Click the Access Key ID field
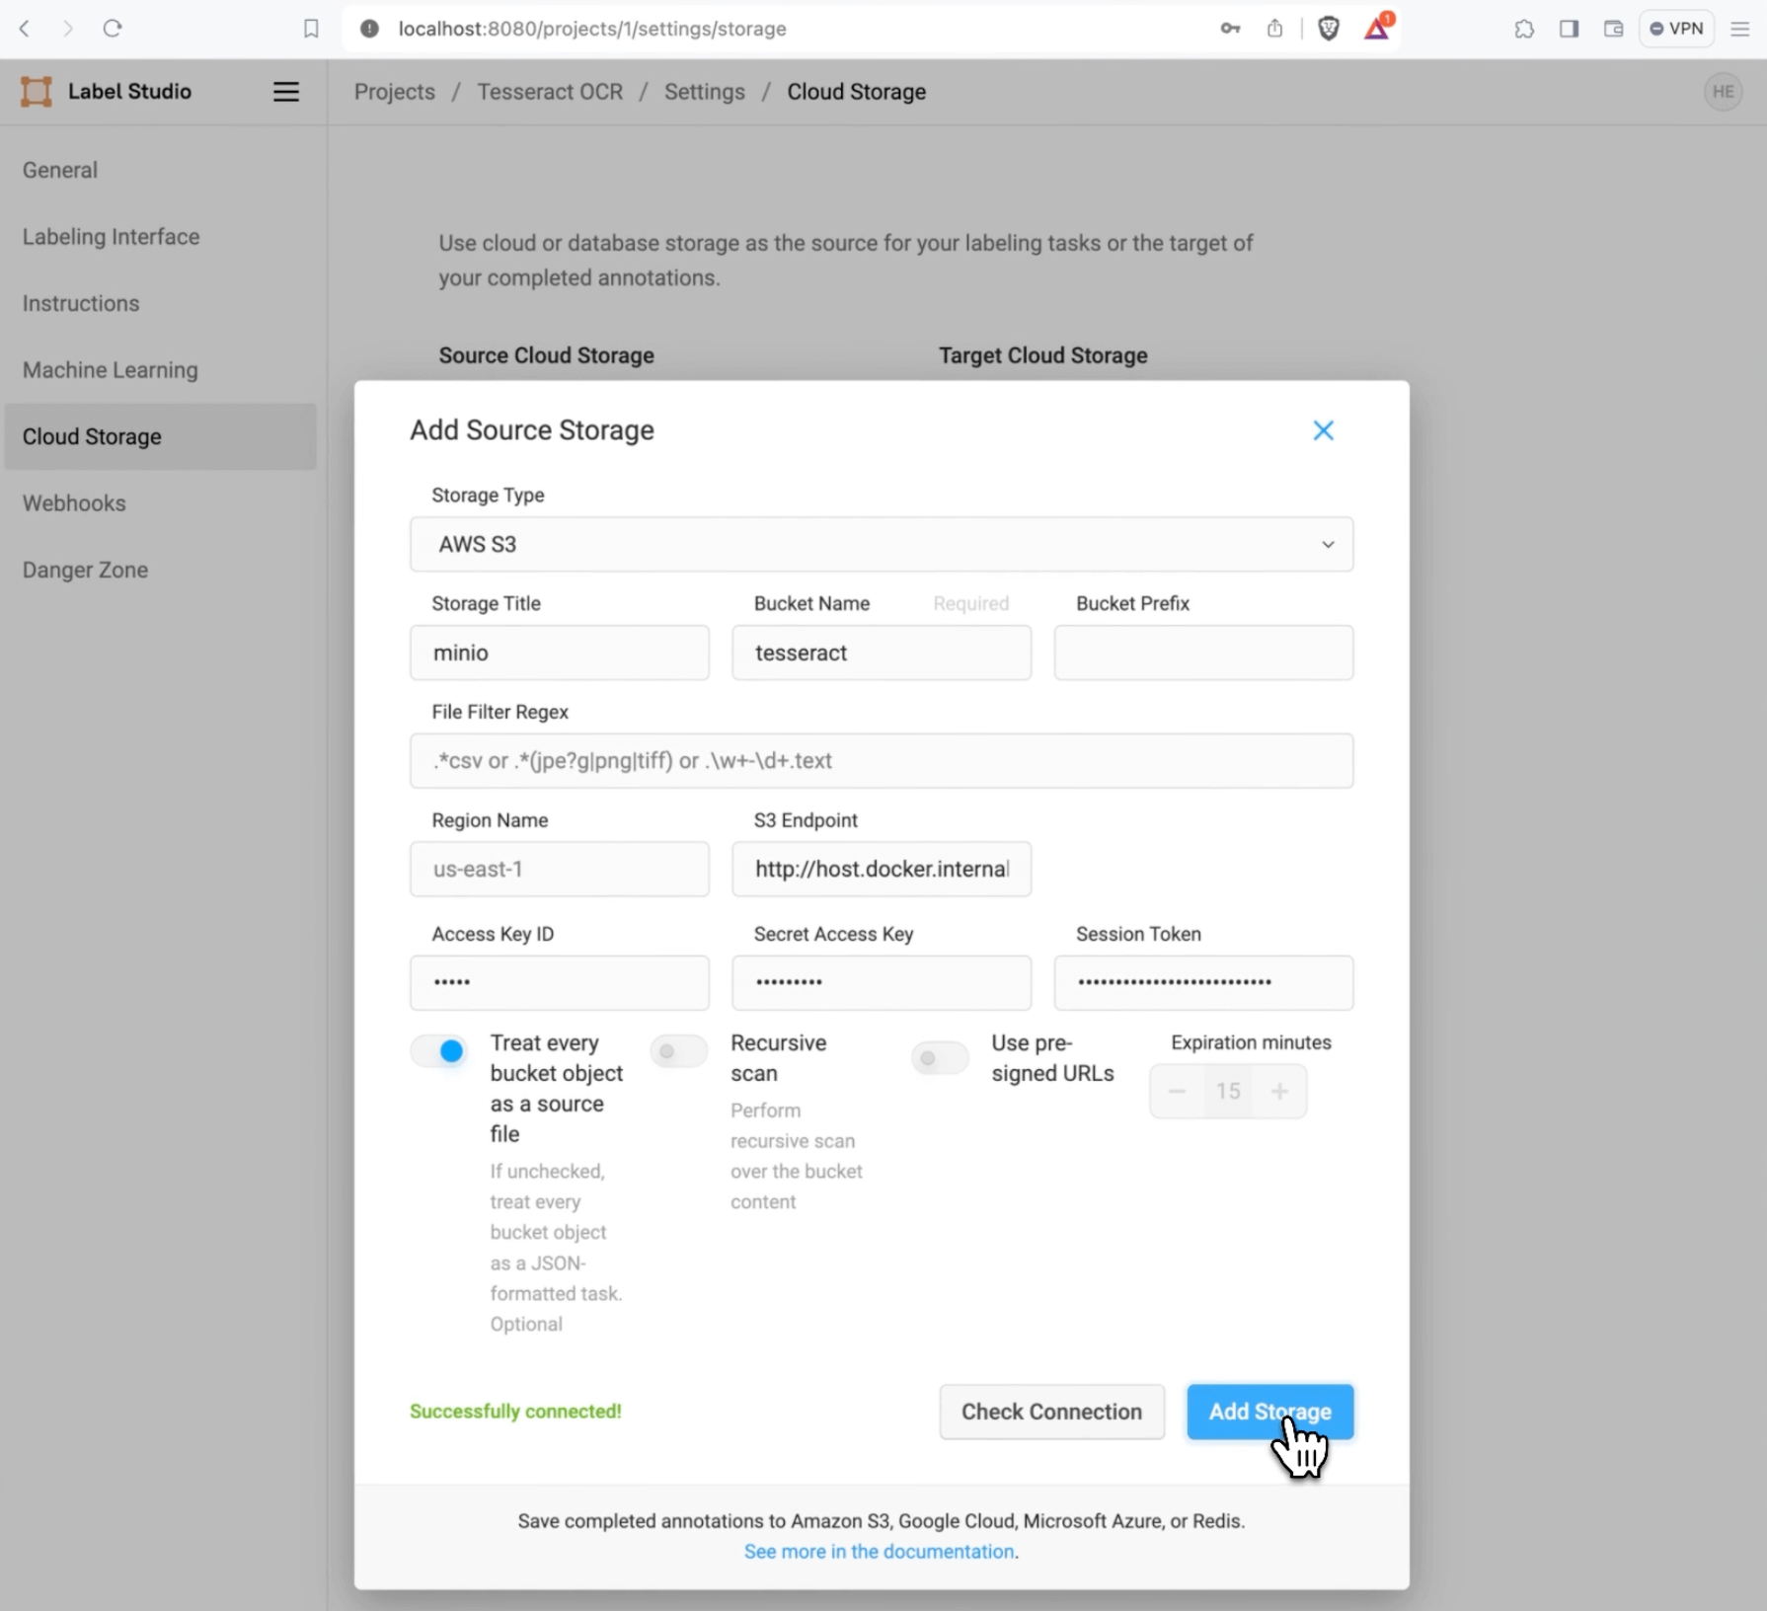Screen dimensions: 1767x1611 (x=560, y=982)
